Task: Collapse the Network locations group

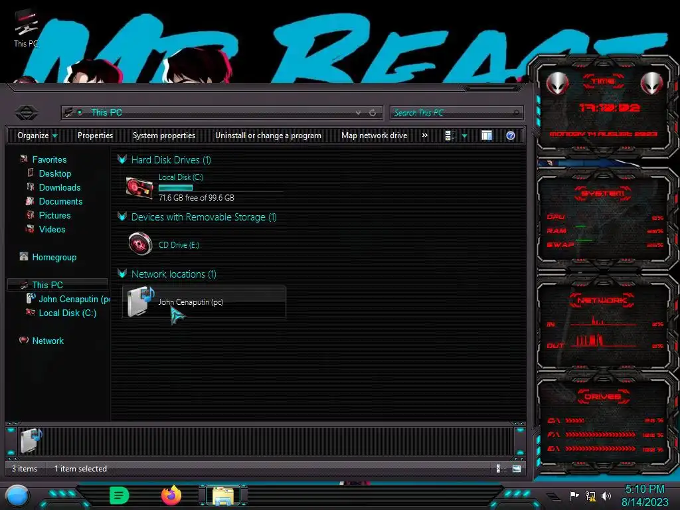Action: pos(122,274)
